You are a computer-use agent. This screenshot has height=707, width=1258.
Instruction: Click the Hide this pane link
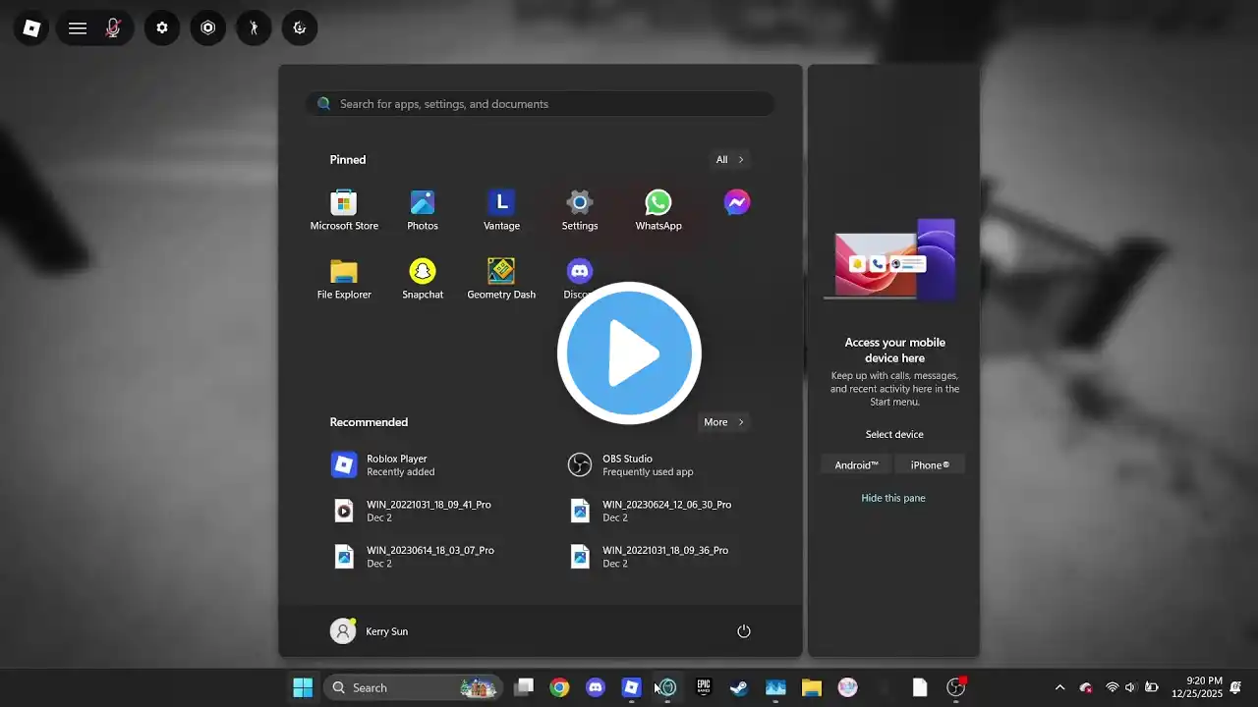pos(893,498)
